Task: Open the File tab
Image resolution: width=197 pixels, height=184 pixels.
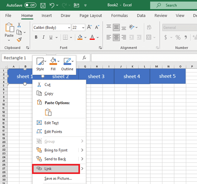Action: (8, 16)
